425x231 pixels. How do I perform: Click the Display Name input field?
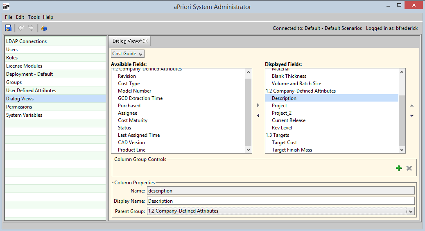click(281, 201)
